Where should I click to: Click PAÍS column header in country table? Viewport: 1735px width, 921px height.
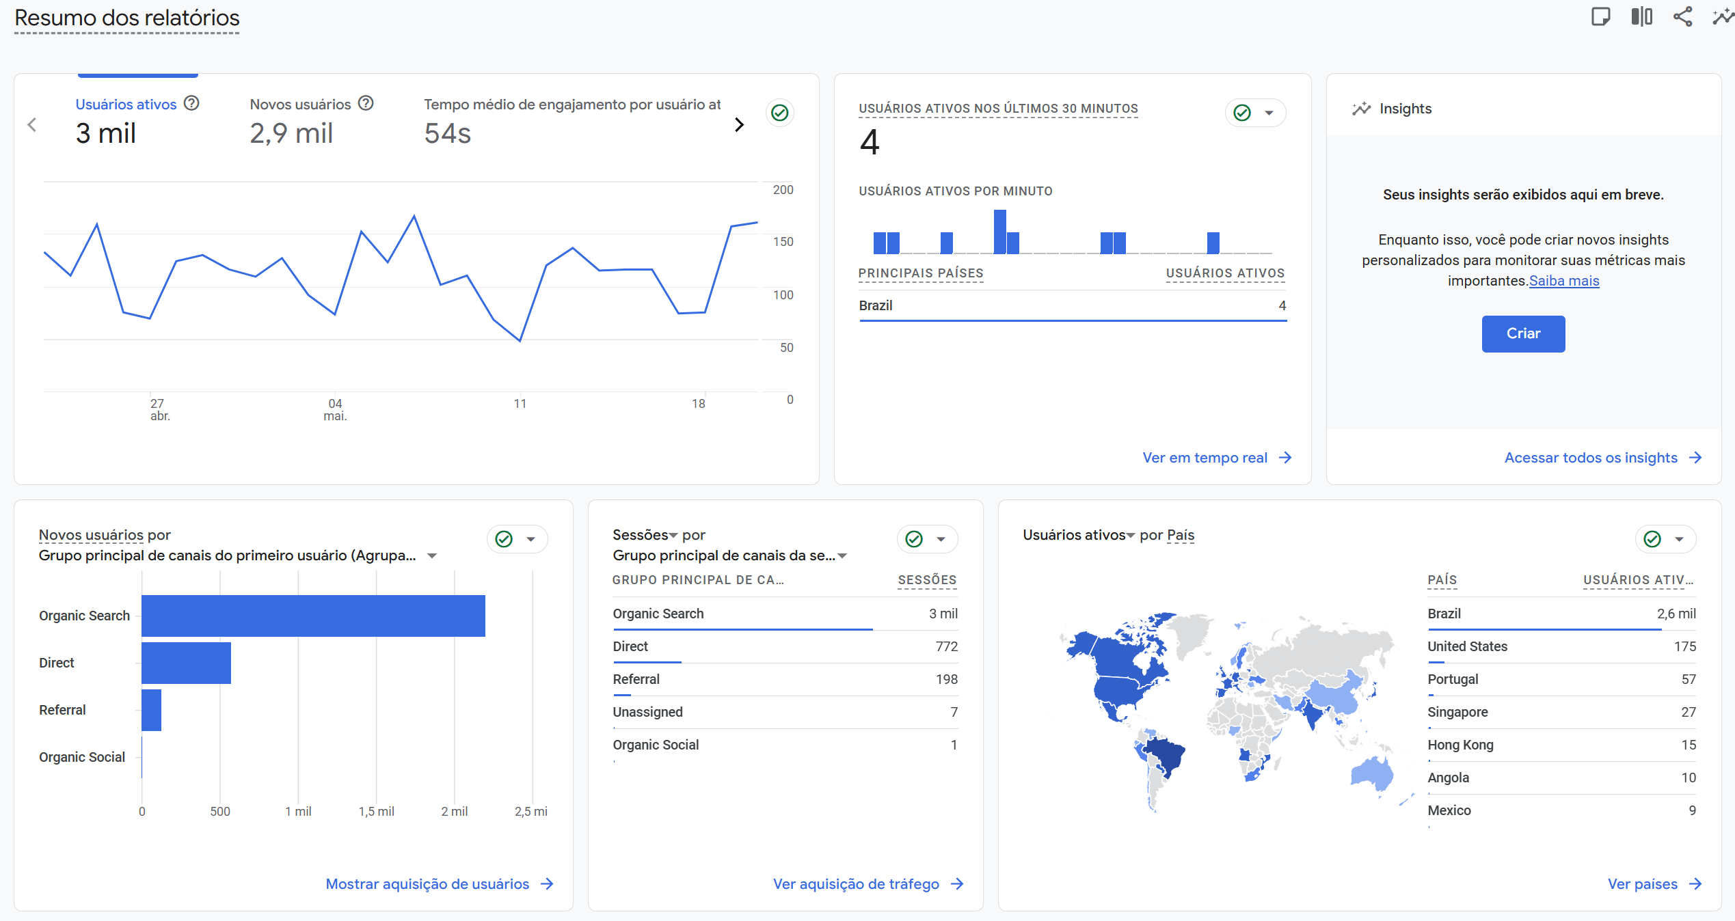pyautogui.click(x=1442, y=580)
